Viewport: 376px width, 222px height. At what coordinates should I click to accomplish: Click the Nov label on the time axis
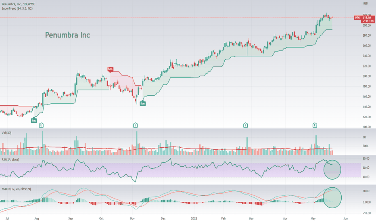(x=132, y=218)
